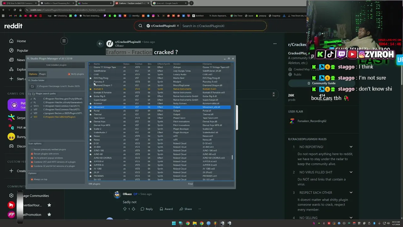Image resolution: width=403 pixels, height=227 pixels.
Task: Open Popular in reddit sidebar
Action: click(x=19, y=50)
